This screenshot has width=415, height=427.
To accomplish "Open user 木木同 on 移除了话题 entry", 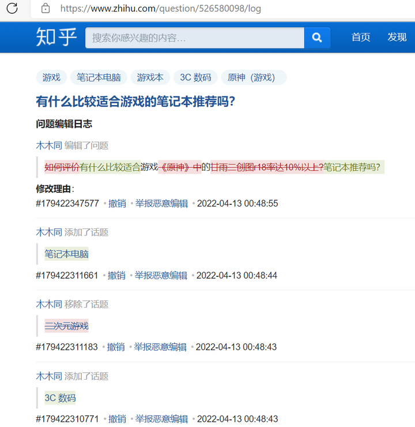I will 49,304.
